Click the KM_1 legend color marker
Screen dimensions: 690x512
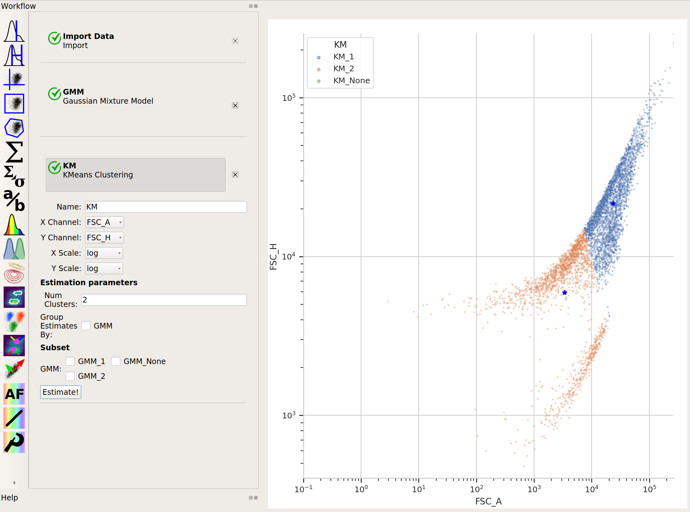[x=319, y=57]
